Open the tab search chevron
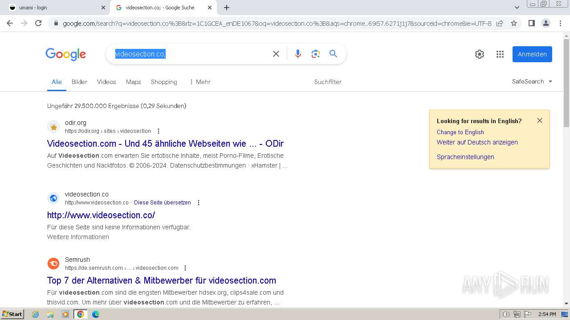Viewport: 570px width, 320px height. click(x=517, y=8)
